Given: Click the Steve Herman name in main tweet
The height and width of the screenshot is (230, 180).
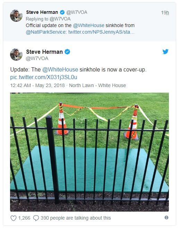Looking at the screenshot, I should point(44,52).
